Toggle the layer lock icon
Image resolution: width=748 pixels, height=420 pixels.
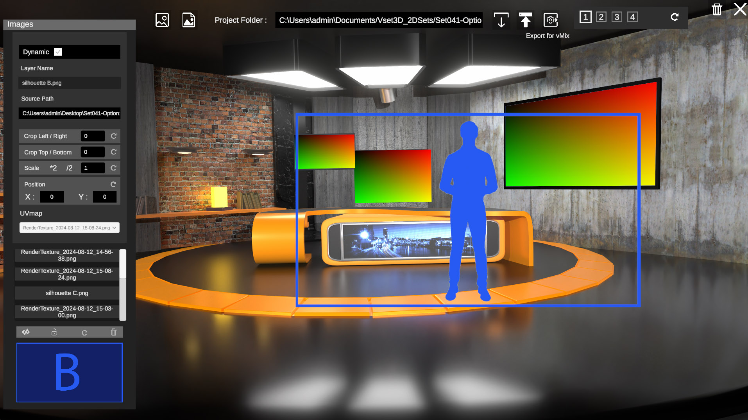click(54, 332)
